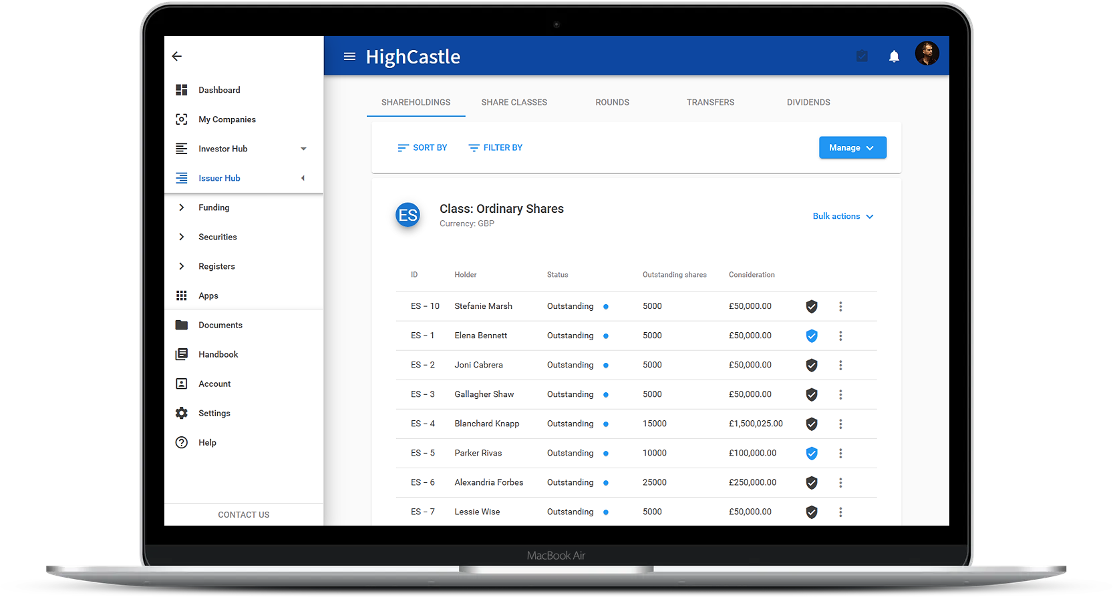The width and height of the screenshot is (1113, 597).
Task: Click the Filter By button
Action: [495, 147]
